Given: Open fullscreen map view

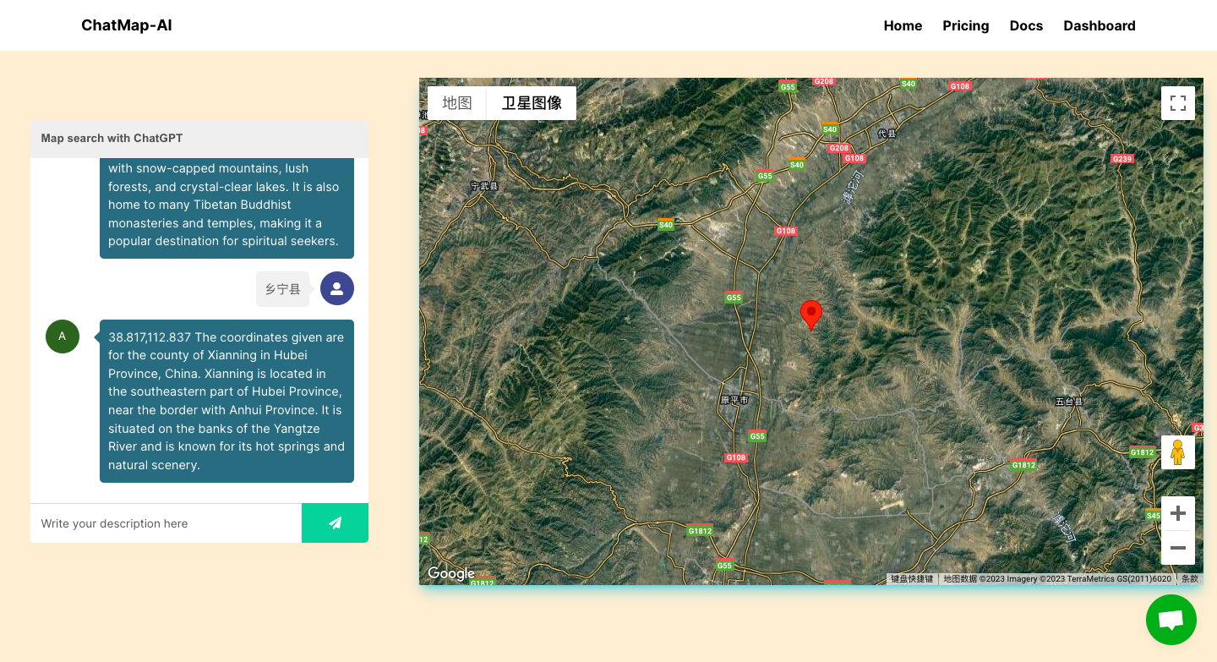Looking at the screenshot, I should coord(1178,103).
